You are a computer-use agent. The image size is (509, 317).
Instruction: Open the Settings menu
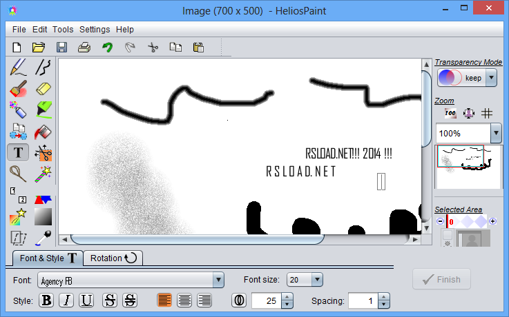[x=95, y=30]
